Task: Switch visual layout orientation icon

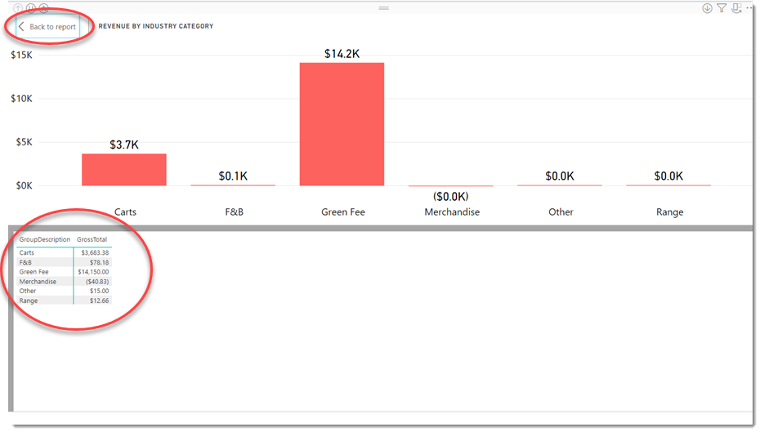Action: 736,7
